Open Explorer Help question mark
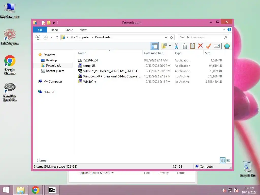 (229, 29)
